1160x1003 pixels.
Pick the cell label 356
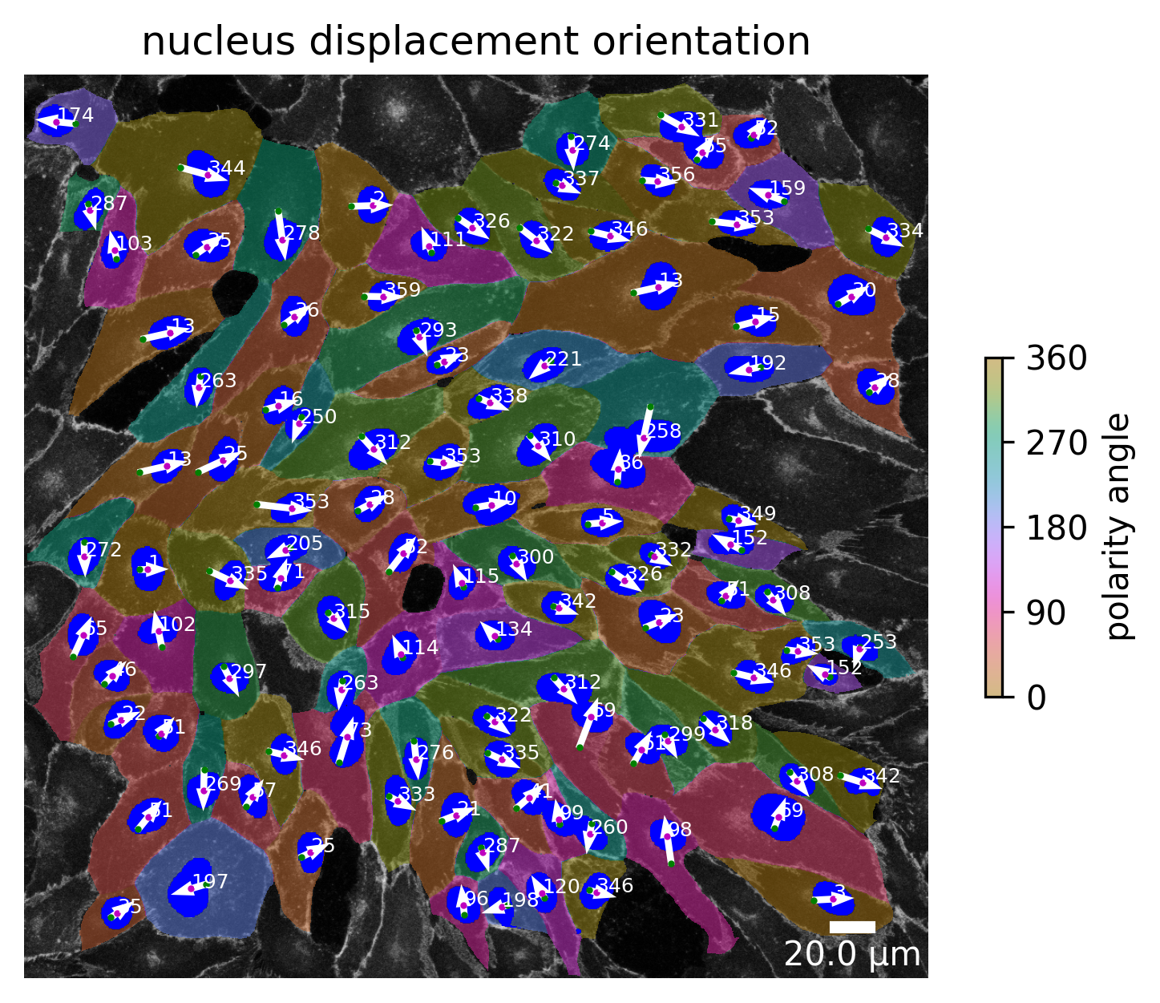[x=677, y=176]
